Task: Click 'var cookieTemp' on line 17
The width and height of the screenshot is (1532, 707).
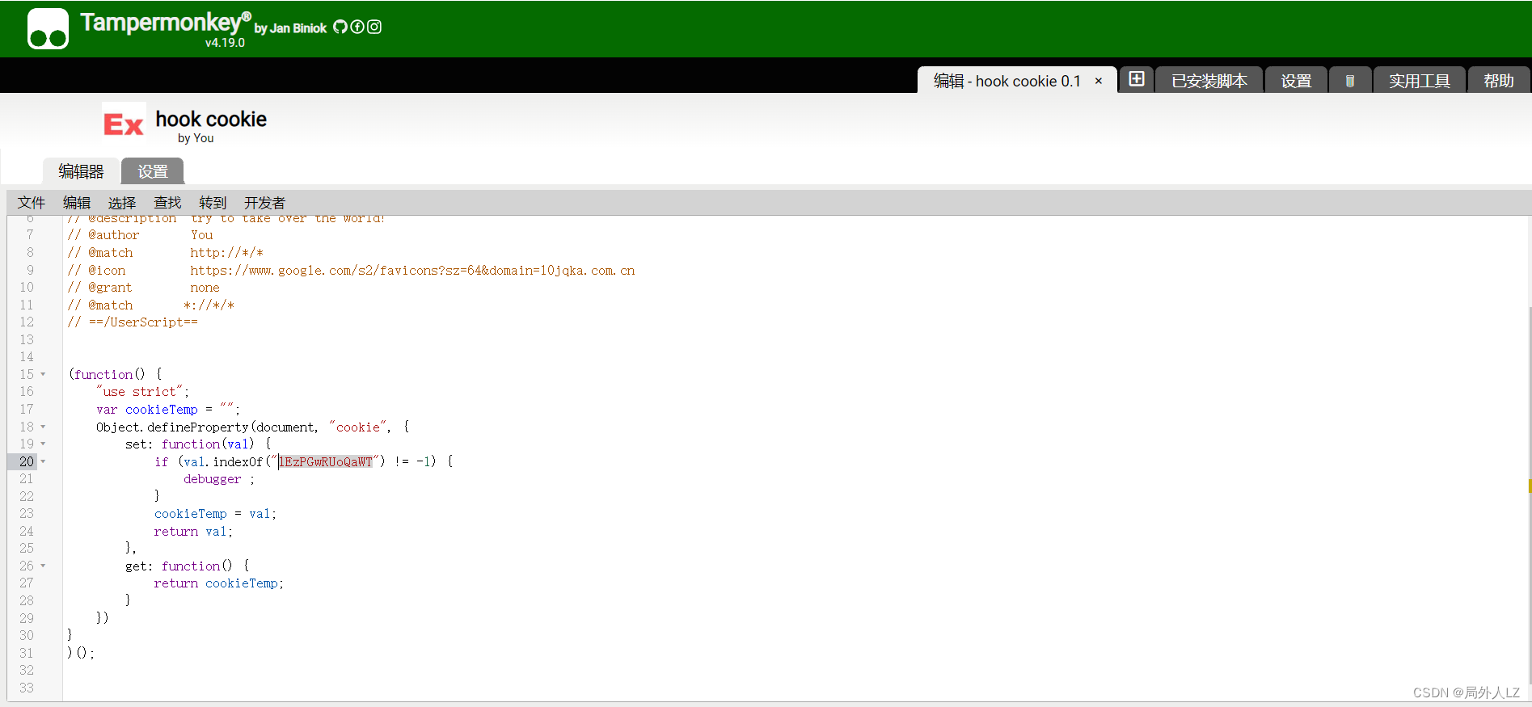Action: 147,410
